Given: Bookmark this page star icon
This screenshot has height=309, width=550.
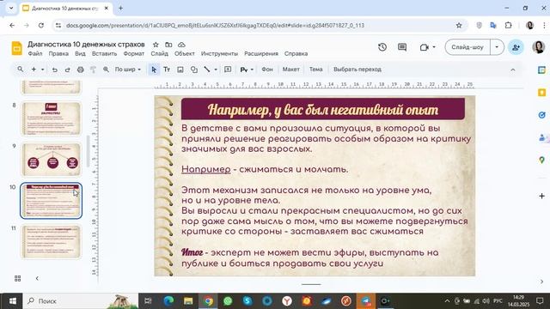Looking at the screenshot, I should [459, 25].
